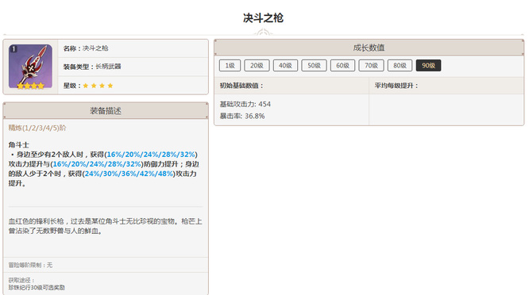Click the 珍珠纪行30级可选奖励 source text
The image size is (529, 295).
37,288
